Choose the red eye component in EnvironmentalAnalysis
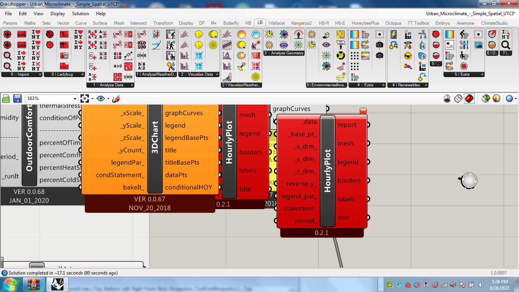 click(326, 45)
